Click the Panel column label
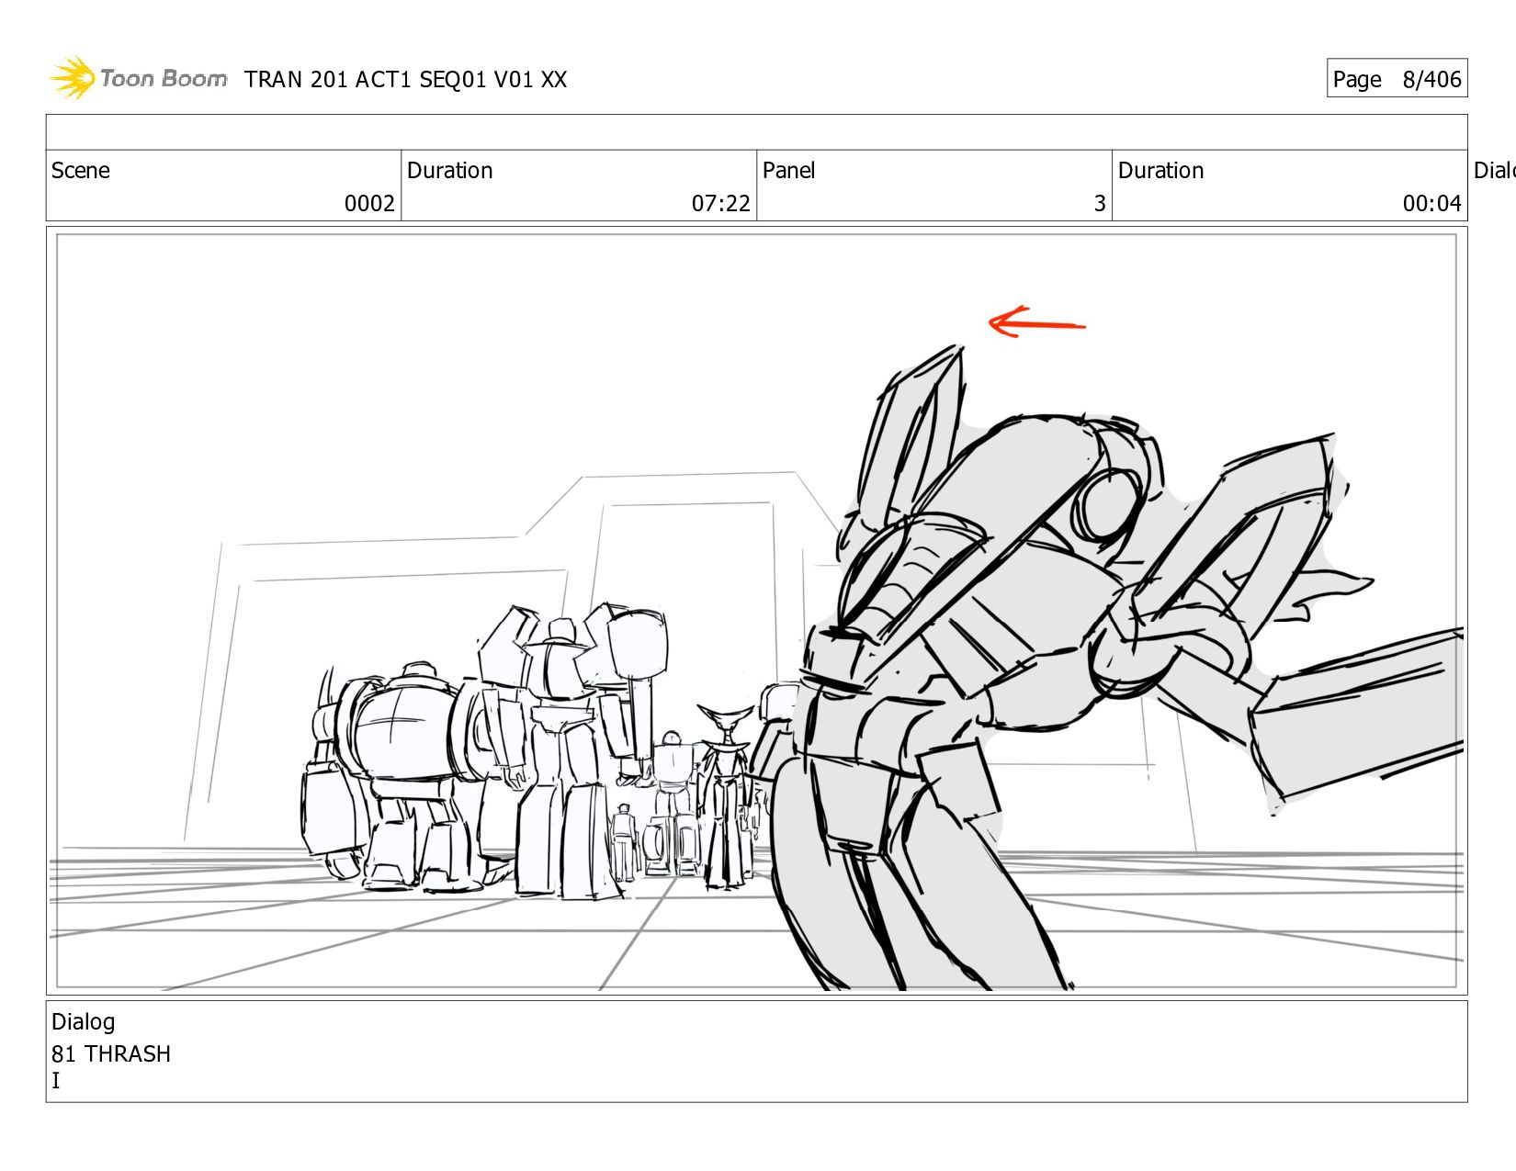Screen dimensions: 1516x1171 789,171
